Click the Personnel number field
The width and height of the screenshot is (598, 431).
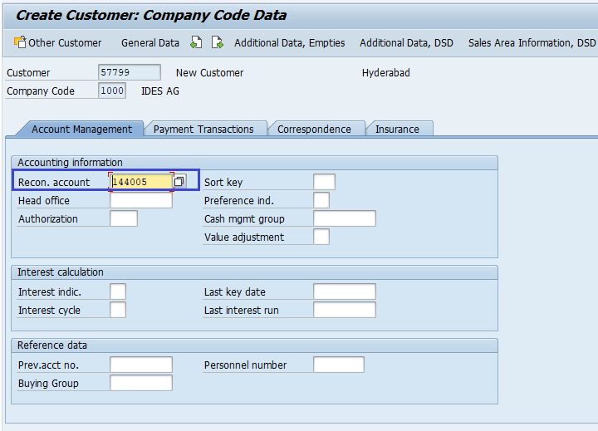(x=338, y=365)
